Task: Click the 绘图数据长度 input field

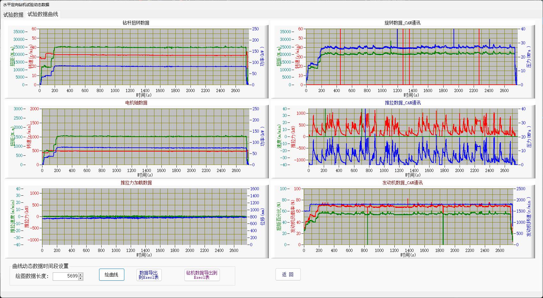Action: (66, 276)
